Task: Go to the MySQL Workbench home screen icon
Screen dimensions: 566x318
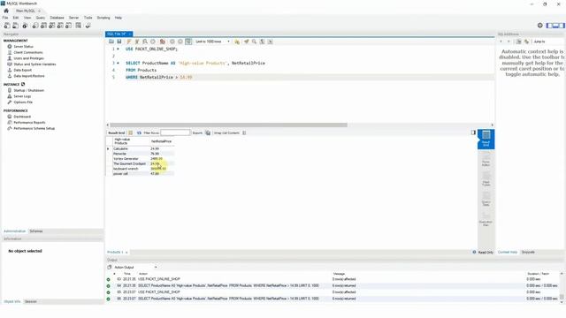Action: click(x=6, y=11)
